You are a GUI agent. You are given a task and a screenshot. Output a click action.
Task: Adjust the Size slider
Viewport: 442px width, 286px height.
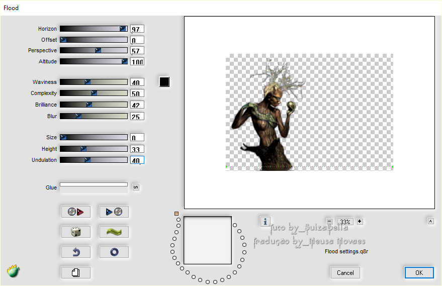(x=94, y=137)
